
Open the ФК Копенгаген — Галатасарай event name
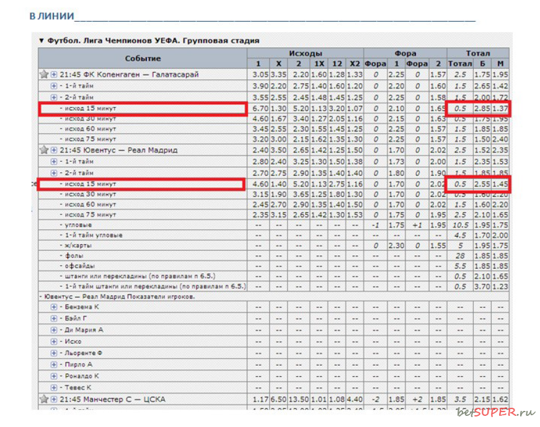[129, 74]
